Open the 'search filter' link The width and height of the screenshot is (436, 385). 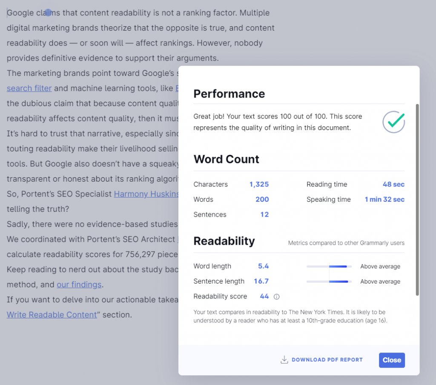pos(29,88)
